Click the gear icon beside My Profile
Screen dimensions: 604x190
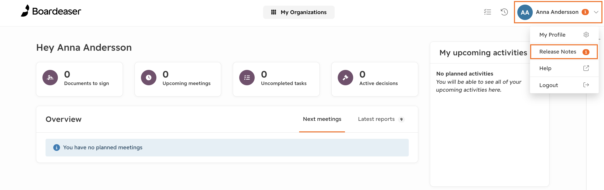click(586, 35)
